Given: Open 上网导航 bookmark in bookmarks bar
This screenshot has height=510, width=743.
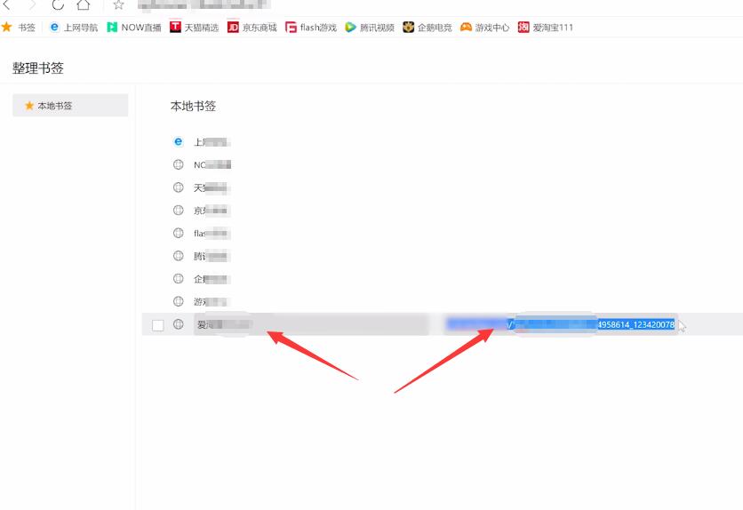Looking at the screenshot, I should pos(74,28).
